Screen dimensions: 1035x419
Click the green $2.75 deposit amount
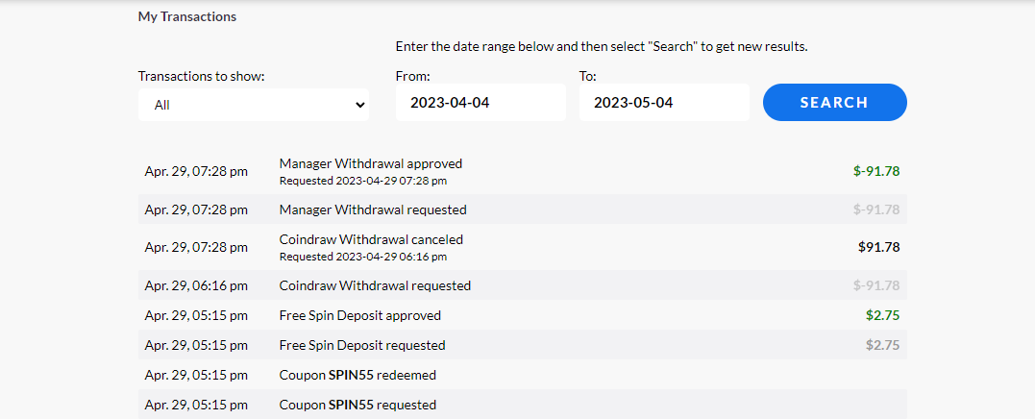882,315
